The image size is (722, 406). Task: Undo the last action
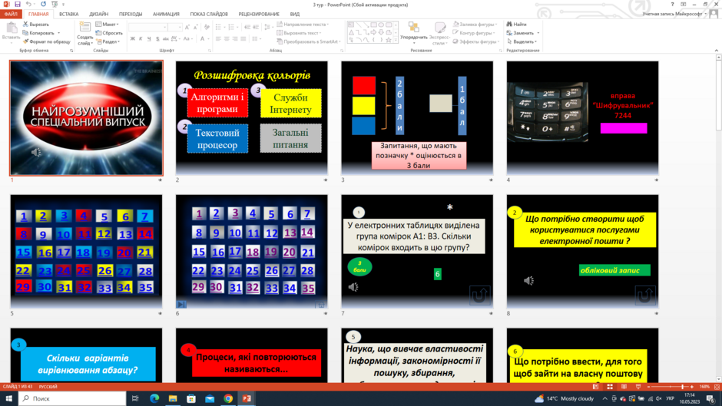point(28,4)
